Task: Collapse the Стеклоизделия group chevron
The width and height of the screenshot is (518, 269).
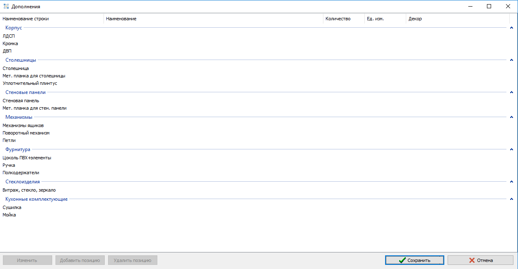Action: [512, 182]
